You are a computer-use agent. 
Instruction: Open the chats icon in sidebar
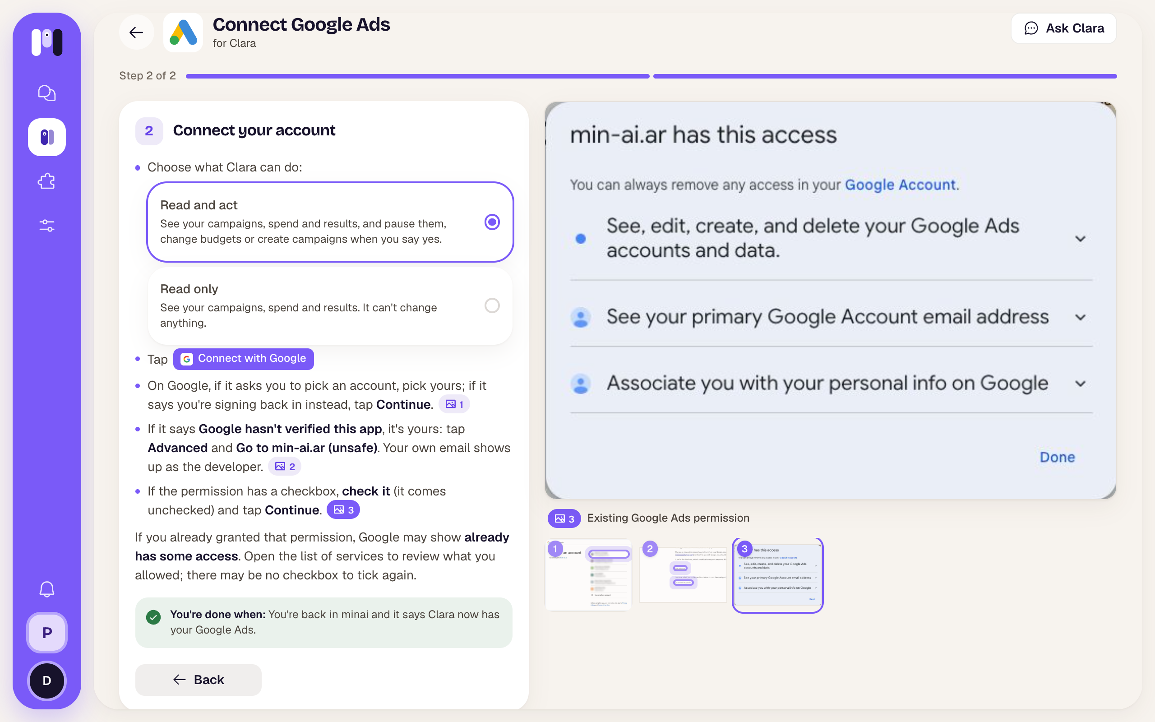click(x=47, y=93)
